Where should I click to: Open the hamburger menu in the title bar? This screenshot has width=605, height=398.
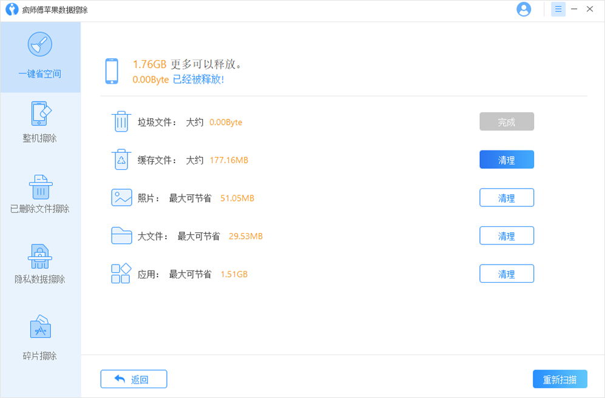point(558,9)
